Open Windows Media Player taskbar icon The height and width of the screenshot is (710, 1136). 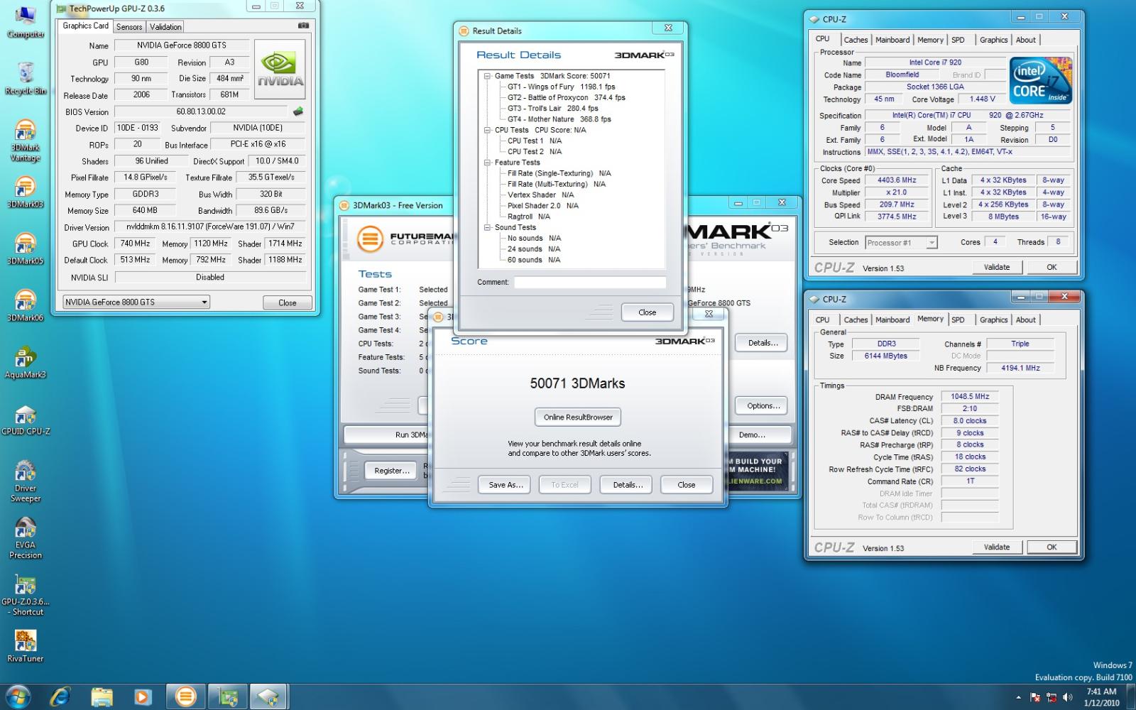pyautogui.click(x=142, y=697)
